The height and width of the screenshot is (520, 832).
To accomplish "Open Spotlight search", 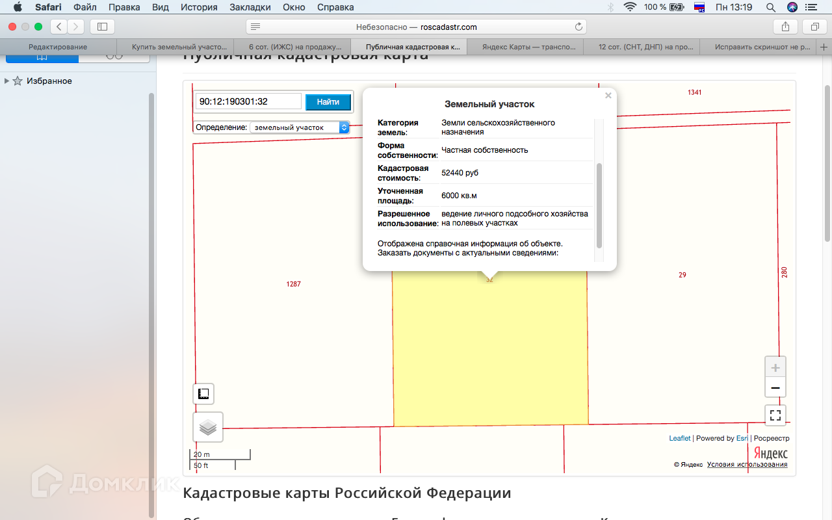I will coord(771,7).
